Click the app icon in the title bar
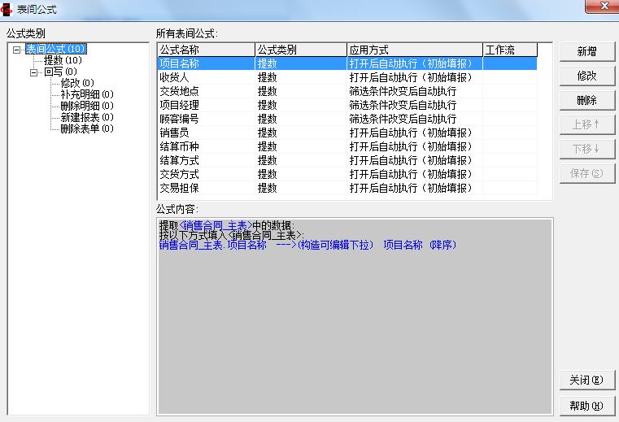This screenshot has width=619, height=422. [9, 9]
